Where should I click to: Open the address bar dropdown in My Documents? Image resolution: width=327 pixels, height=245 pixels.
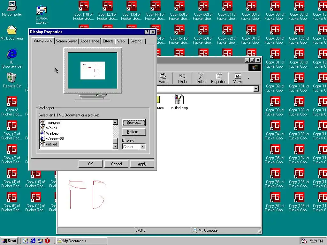(256, 89)
